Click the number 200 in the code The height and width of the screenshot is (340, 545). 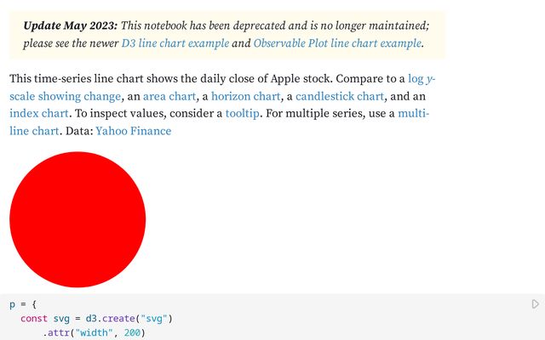[133, 332]
